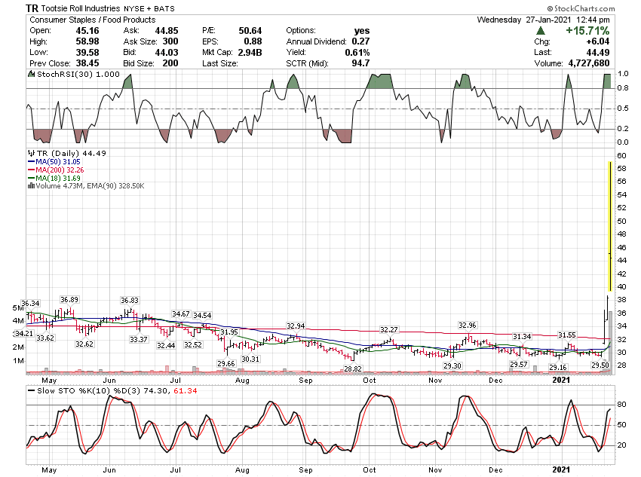Click the Volume value 4,727,680
This screenshot has width=641, height=477.
click(x=589, y=63)
